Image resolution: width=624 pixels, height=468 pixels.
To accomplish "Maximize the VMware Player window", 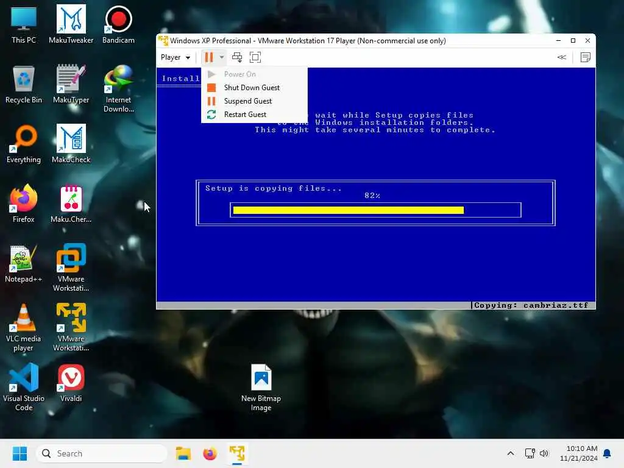I will (x=573, y=41).
